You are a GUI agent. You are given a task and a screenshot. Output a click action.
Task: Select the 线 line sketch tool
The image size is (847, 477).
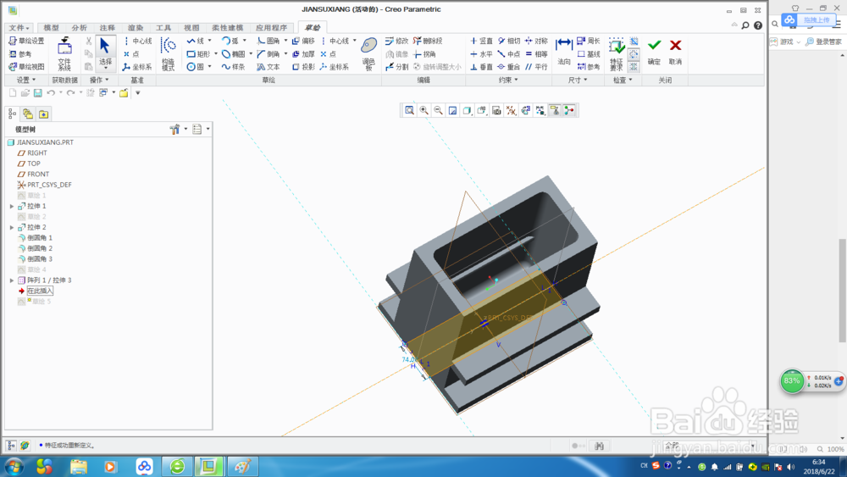pyautogui.click(x=196, y=41)
